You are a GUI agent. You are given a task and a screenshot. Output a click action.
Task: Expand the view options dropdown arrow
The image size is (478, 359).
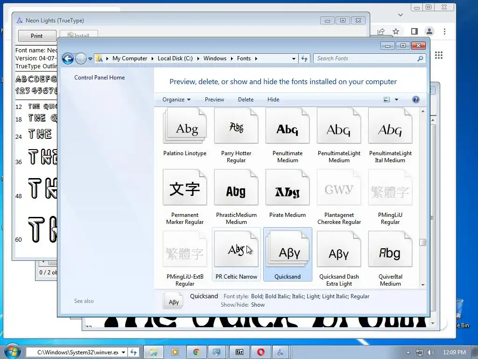tap(397, 100)
